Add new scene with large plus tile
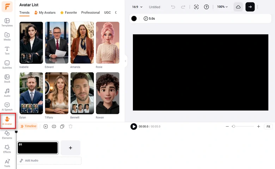This screenshot has height=169, width=275. point(71,148)
